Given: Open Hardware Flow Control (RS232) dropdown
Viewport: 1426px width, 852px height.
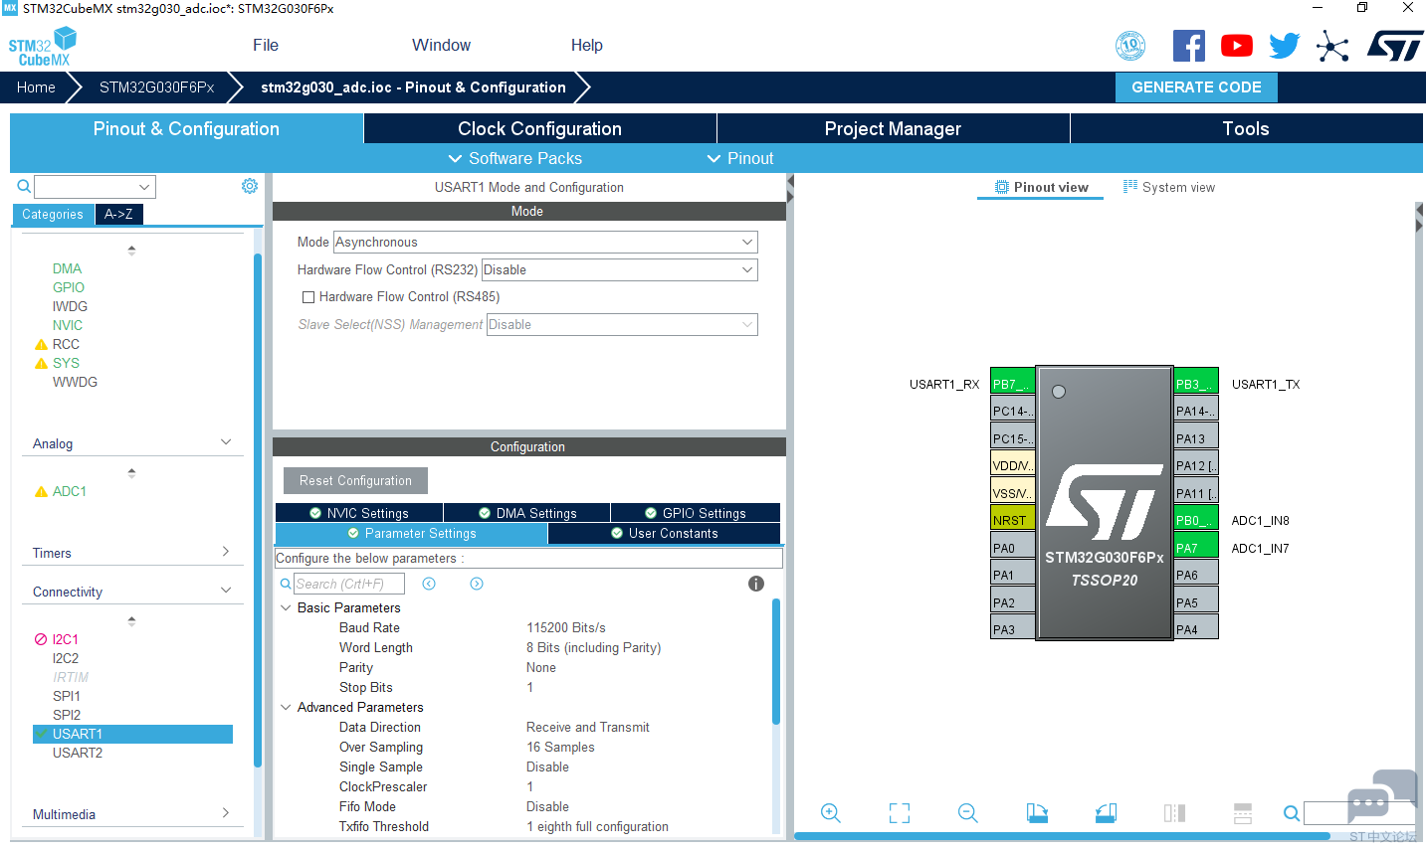Looking at the screenshot, I should point(619,270).
